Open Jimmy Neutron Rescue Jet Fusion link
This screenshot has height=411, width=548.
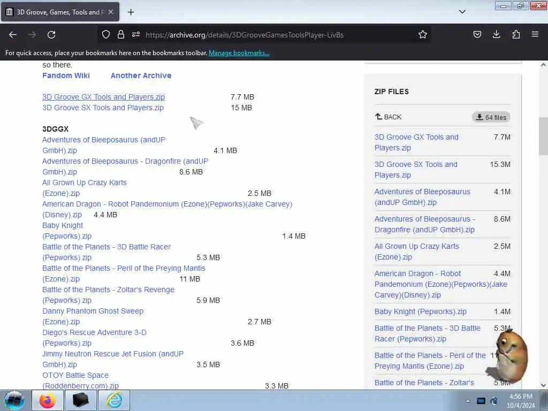tap(113, 359)
